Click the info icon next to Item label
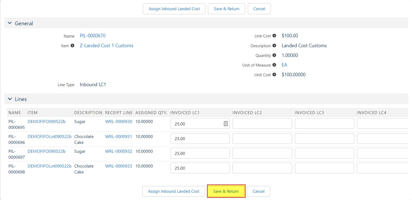Screen dimensions: 412x200 (x=72, y=46)
